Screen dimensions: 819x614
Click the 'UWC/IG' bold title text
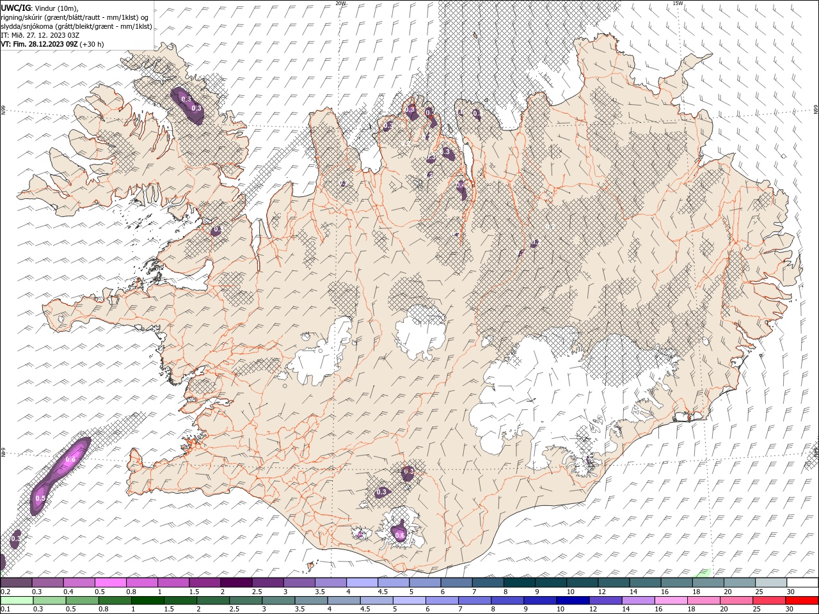coord(17,7)
